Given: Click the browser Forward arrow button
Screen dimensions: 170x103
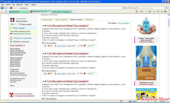Looking at the screenshot, I should click(5, 8).
